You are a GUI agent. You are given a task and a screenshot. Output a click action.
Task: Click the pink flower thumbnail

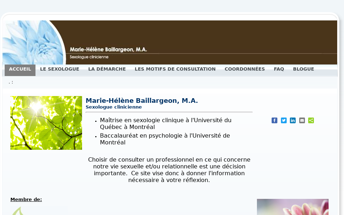(292, 207)
